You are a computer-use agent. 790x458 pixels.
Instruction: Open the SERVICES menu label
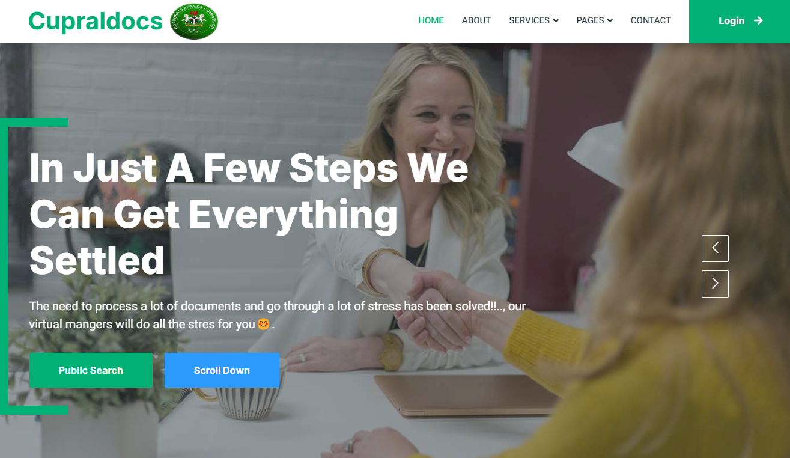(x=529, y=20)
